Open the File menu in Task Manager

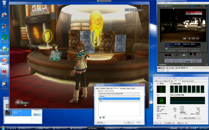coord(158,78)
